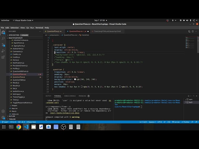Viewport: 199px width, 149px height.
Task: Click the Explorer more actions ellipsis
Action: (40, 31)
